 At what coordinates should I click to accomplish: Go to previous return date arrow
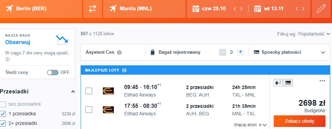tap(297, 9)
